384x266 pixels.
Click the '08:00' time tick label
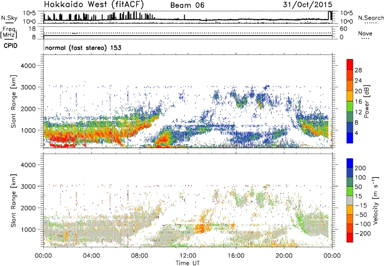[x=140, y=256]
